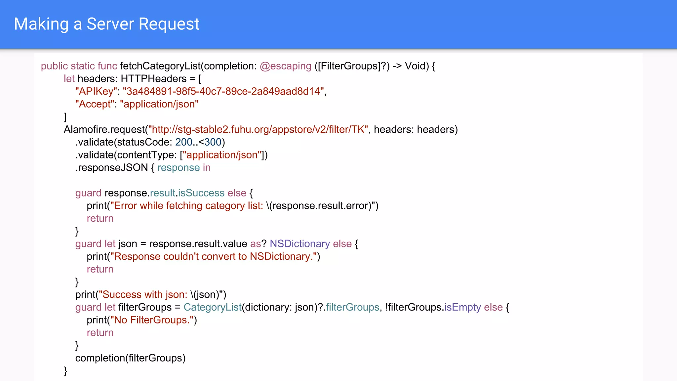
Task: Click the 'guard let json = response.result.value' line
Action: tap(161, 244)
